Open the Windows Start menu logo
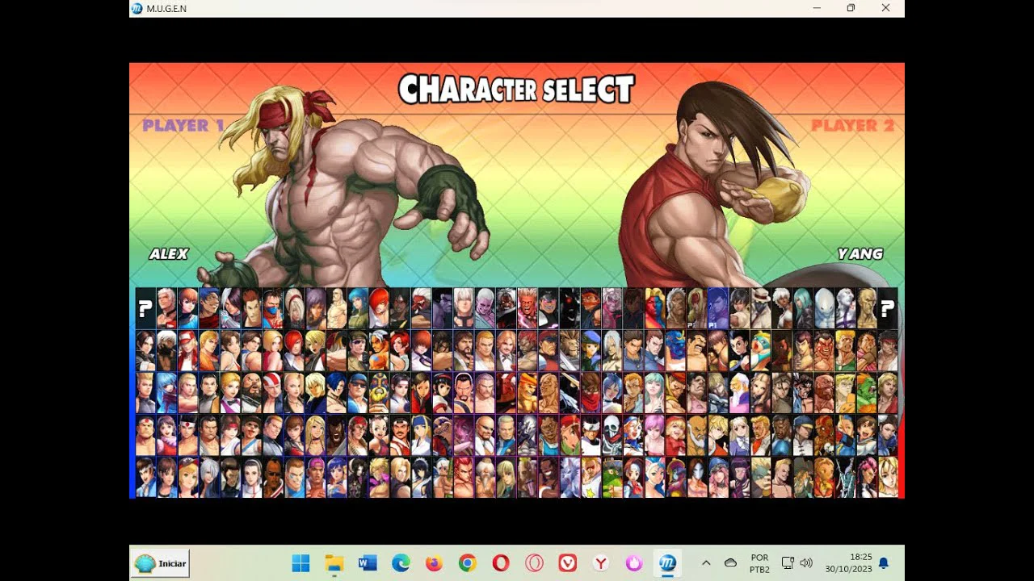 pyautogui.click(x=301, y=563)
